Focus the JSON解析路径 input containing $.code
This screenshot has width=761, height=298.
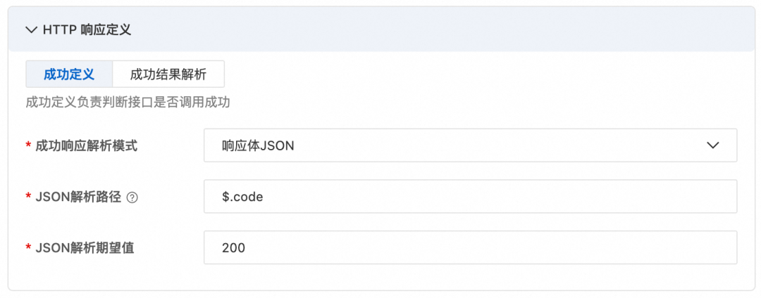(470, 197)
